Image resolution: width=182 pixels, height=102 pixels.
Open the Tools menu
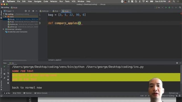coord(67,1)
